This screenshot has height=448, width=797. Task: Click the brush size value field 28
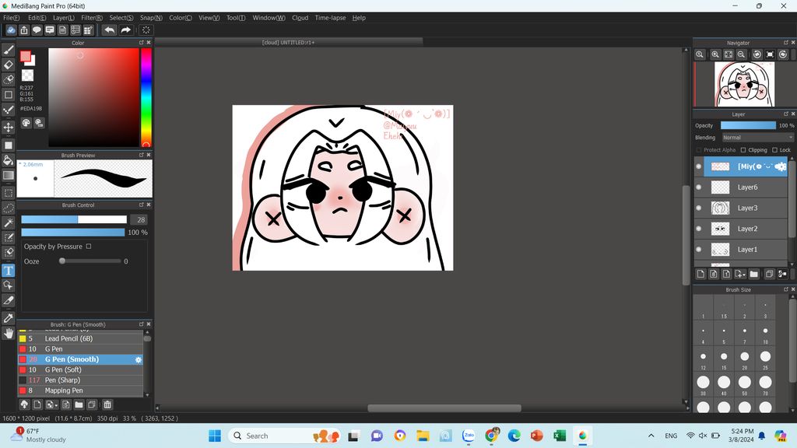coord(139,219)
